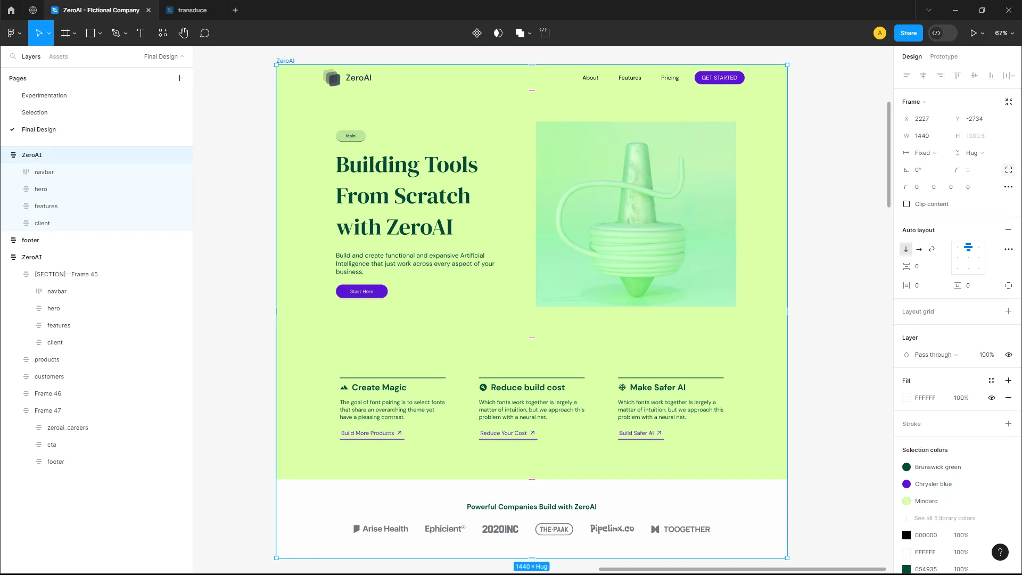
Task: Select the Hand tool in toolbar
Action: 183,33
